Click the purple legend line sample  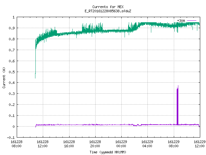[x=192, y=21]
